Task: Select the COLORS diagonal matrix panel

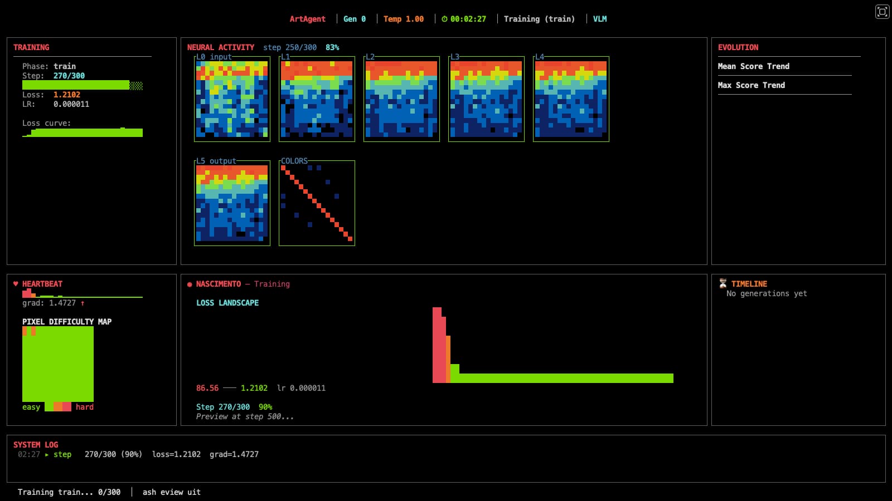Action: point(317,203)
